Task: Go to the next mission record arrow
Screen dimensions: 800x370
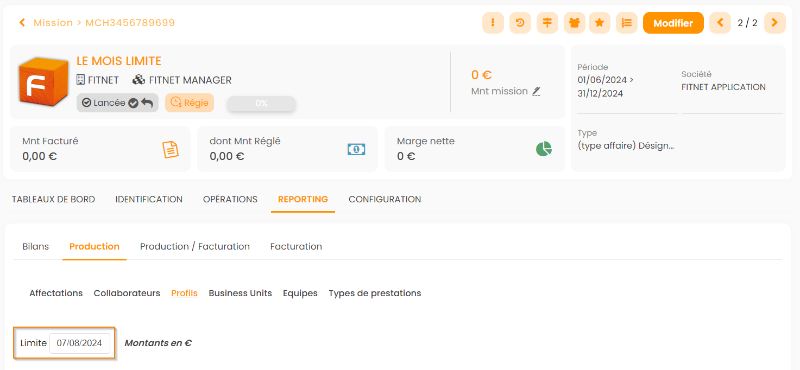Action: [774, 23]
